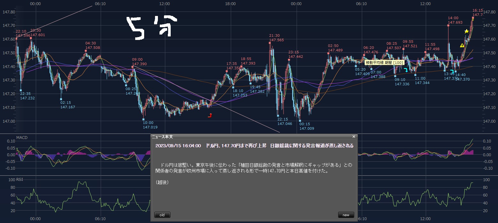Image resolution: width=498 pixels, height=223 pixels.
Task: Click the ニュース本文 dialog title bar
Action: pos(254,136)
